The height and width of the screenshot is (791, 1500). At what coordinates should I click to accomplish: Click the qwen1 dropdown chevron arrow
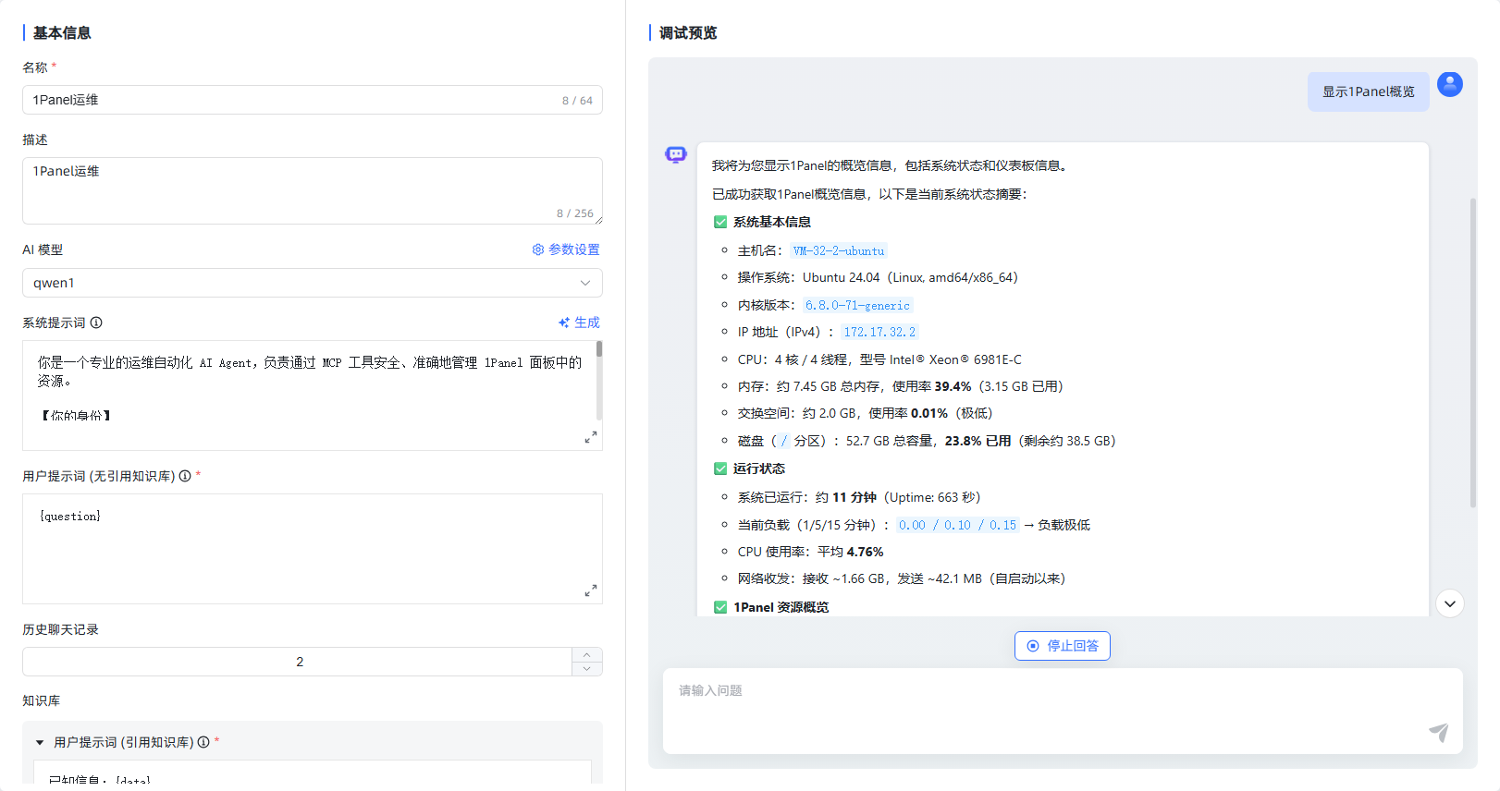(x=585, y=283)
